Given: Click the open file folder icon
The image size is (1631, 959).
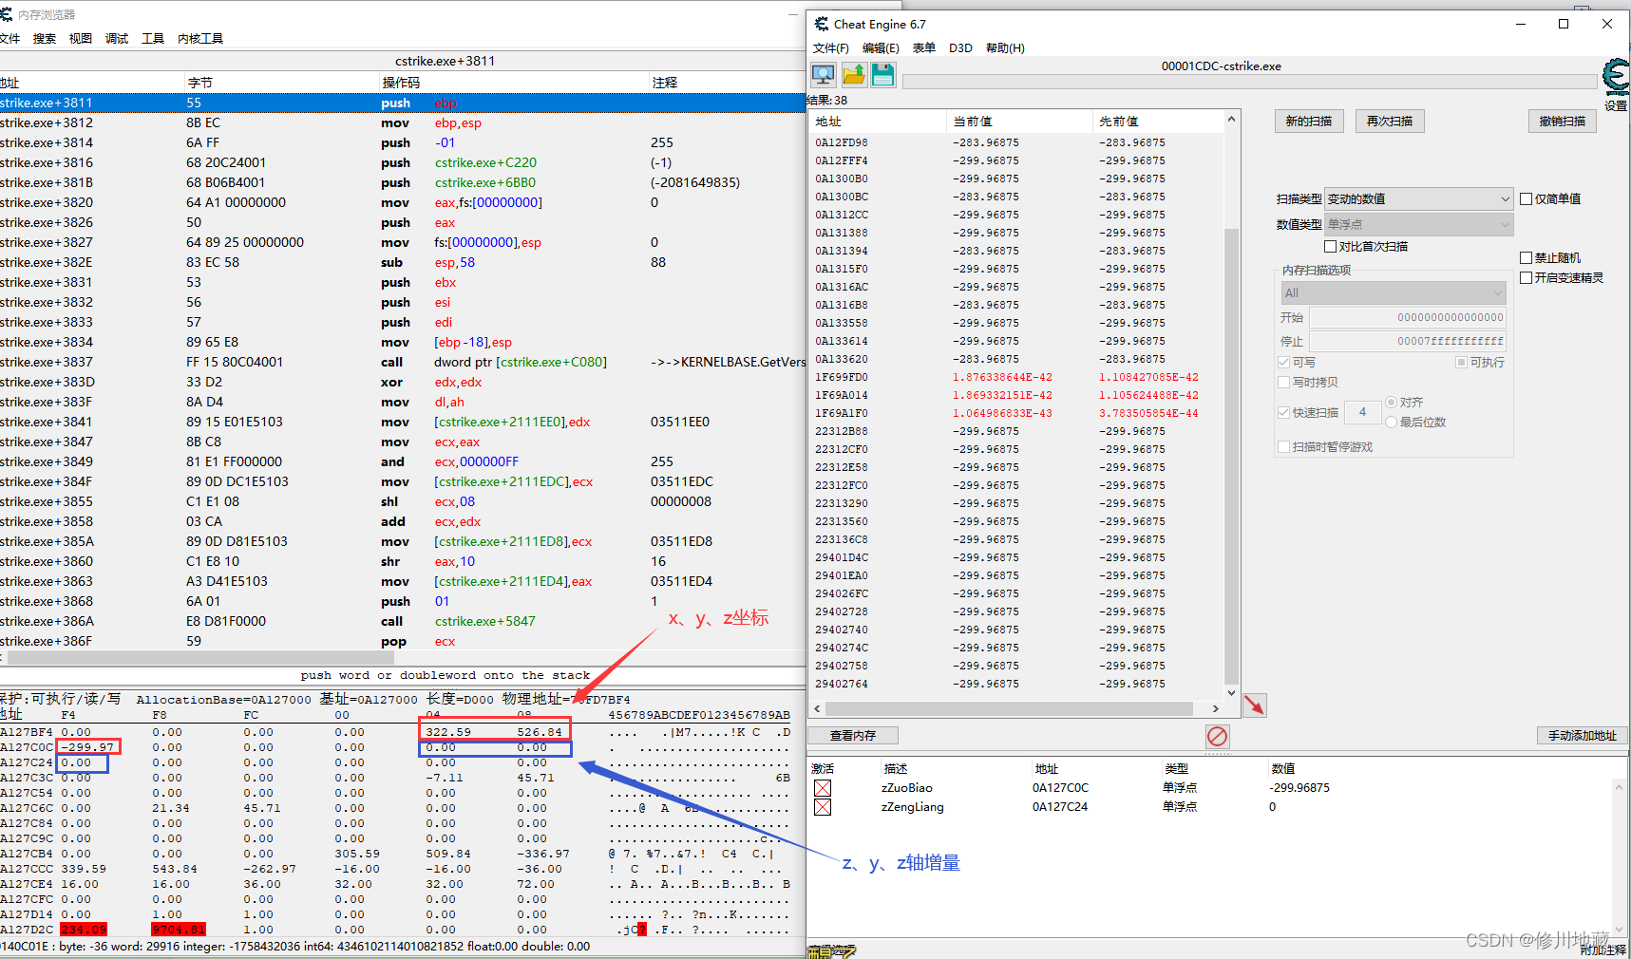Looking at the screenshot, I should pos(853,74).
